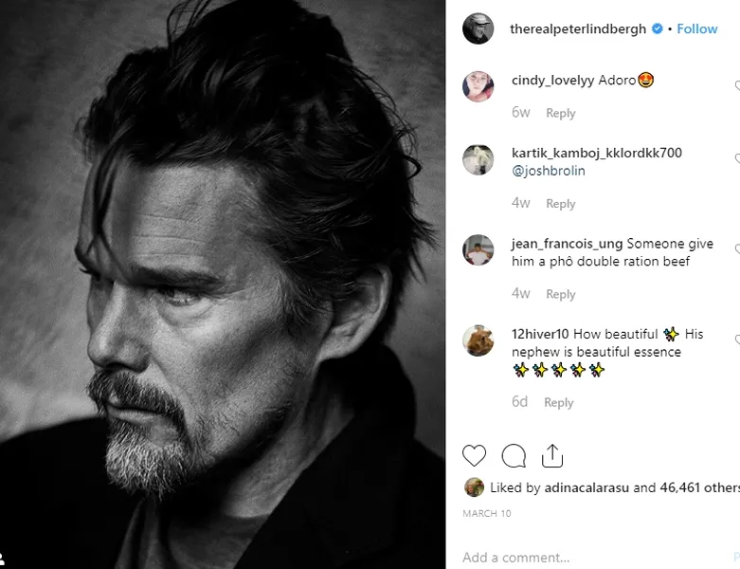The height and width of the screenshot is (569, 740).
Task: Click the share post icon
Action: click(x=552, y=456)
